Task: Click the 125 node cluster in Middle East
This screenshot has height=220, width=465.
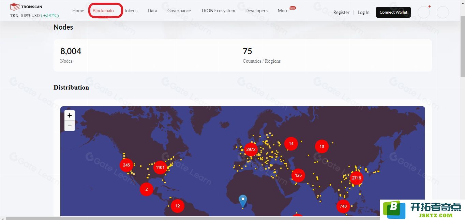Action: coord(298,175)
